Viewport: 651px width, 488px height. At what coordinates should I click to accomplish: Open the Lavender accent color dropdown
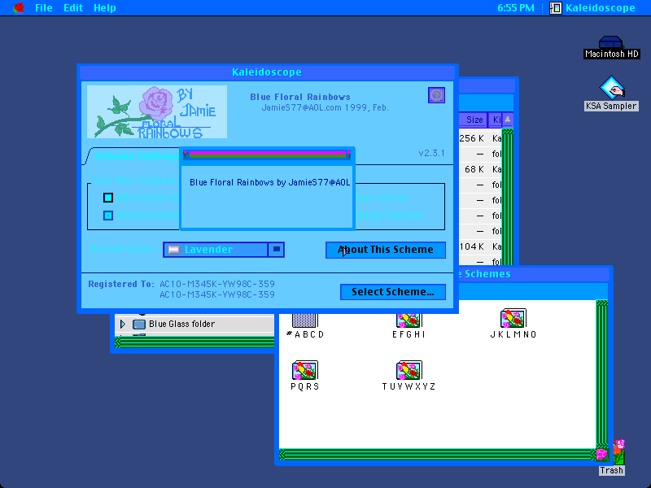click(x=224, y=250)
